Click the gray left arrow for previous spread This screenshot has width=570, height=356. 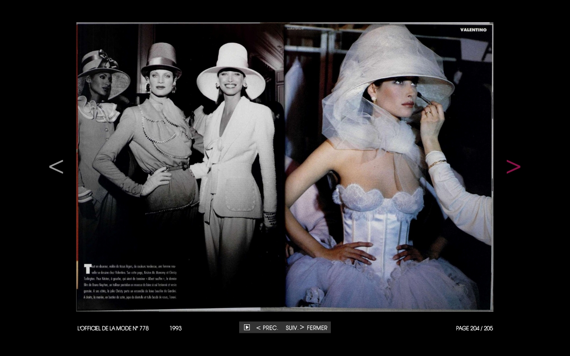pos(56,166)
